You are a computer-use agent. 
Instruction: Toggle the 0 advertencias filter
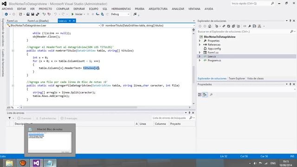(46, 118)
